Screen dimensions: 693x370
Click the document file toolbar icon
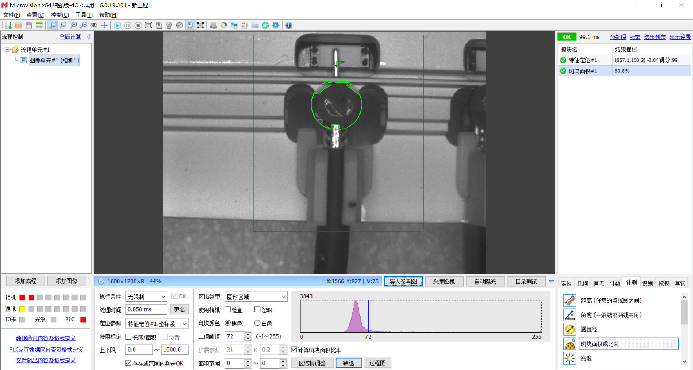click(x=159, y=25)
